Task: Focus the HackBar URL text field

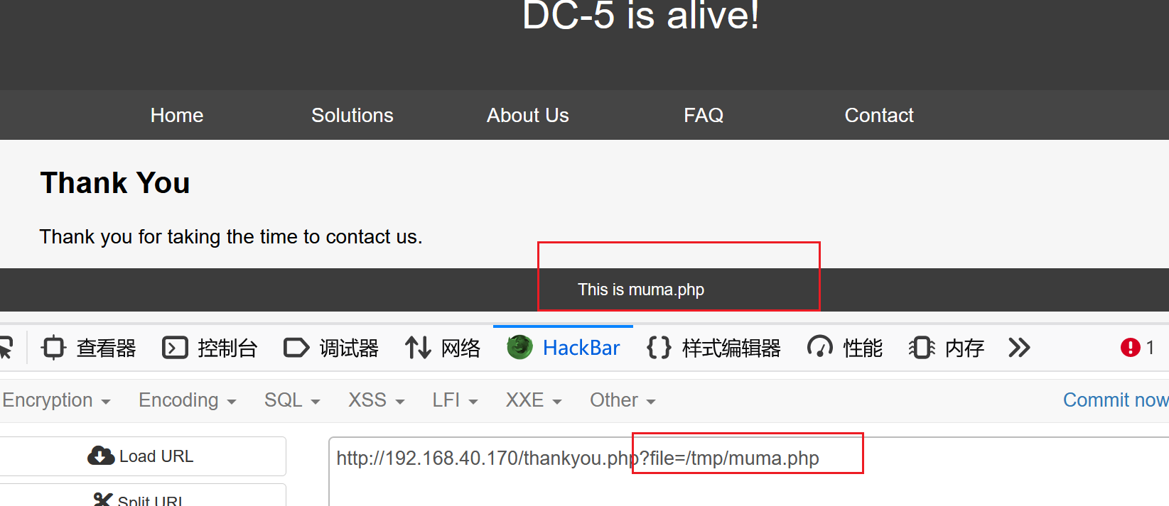Action: point(749,472)
